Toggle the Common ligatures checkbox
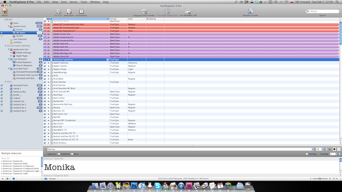 pos(59,154)
